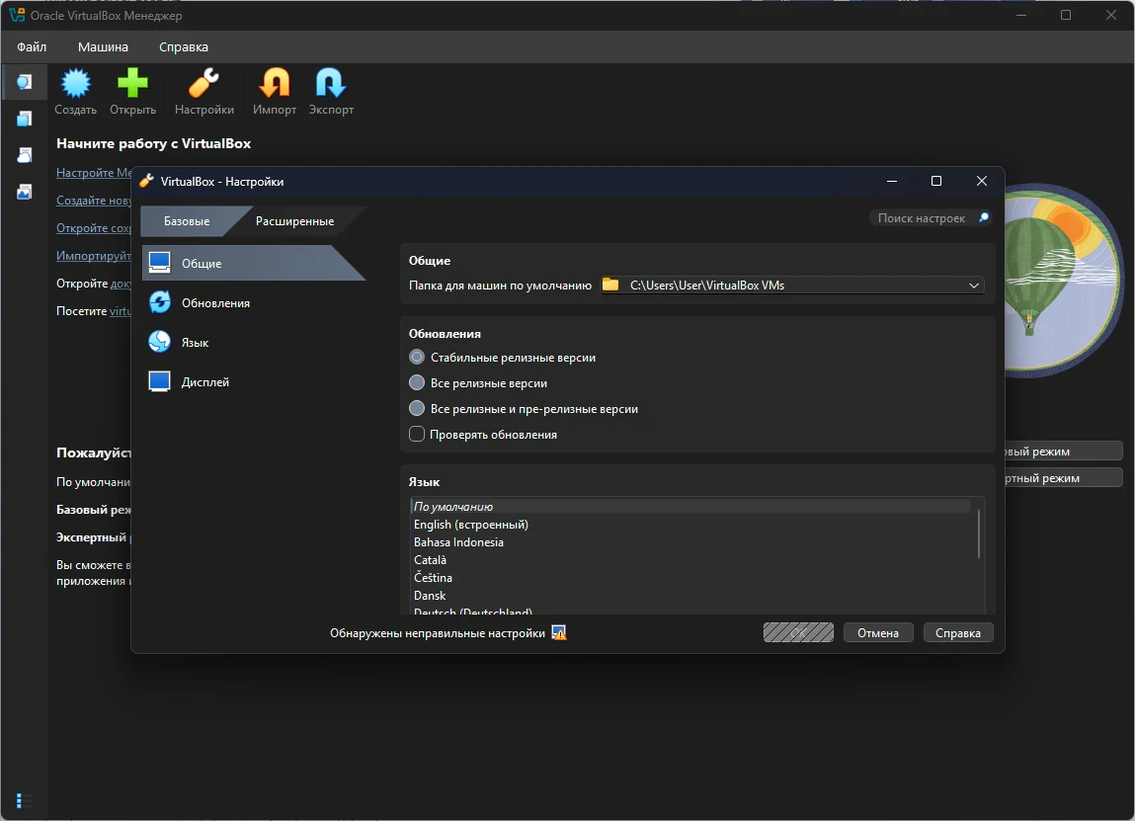The height and width of the screenshot is (821, 1135).
Task: Open Настройки wrench icon in toolbar
Action: (203, 83)
